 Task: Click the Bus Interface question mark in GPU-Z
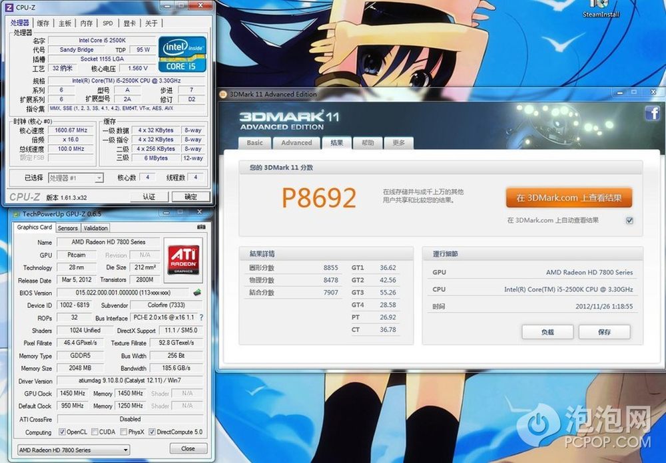coord(201,317)
